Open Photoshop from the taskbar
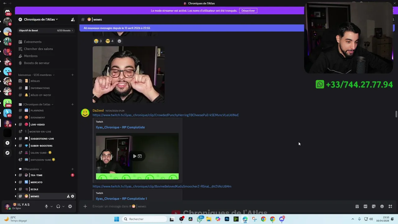This screenshot has width=398, height=224. 227,219
